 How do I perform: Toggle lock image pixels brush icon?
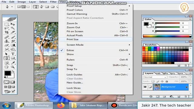click(x=158, y=81)
